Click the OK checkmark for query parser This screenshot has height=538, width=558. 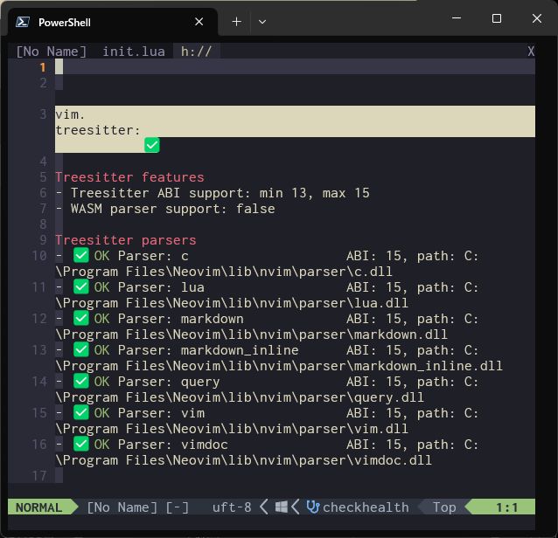pyautogui.click(x=81, y=382)
